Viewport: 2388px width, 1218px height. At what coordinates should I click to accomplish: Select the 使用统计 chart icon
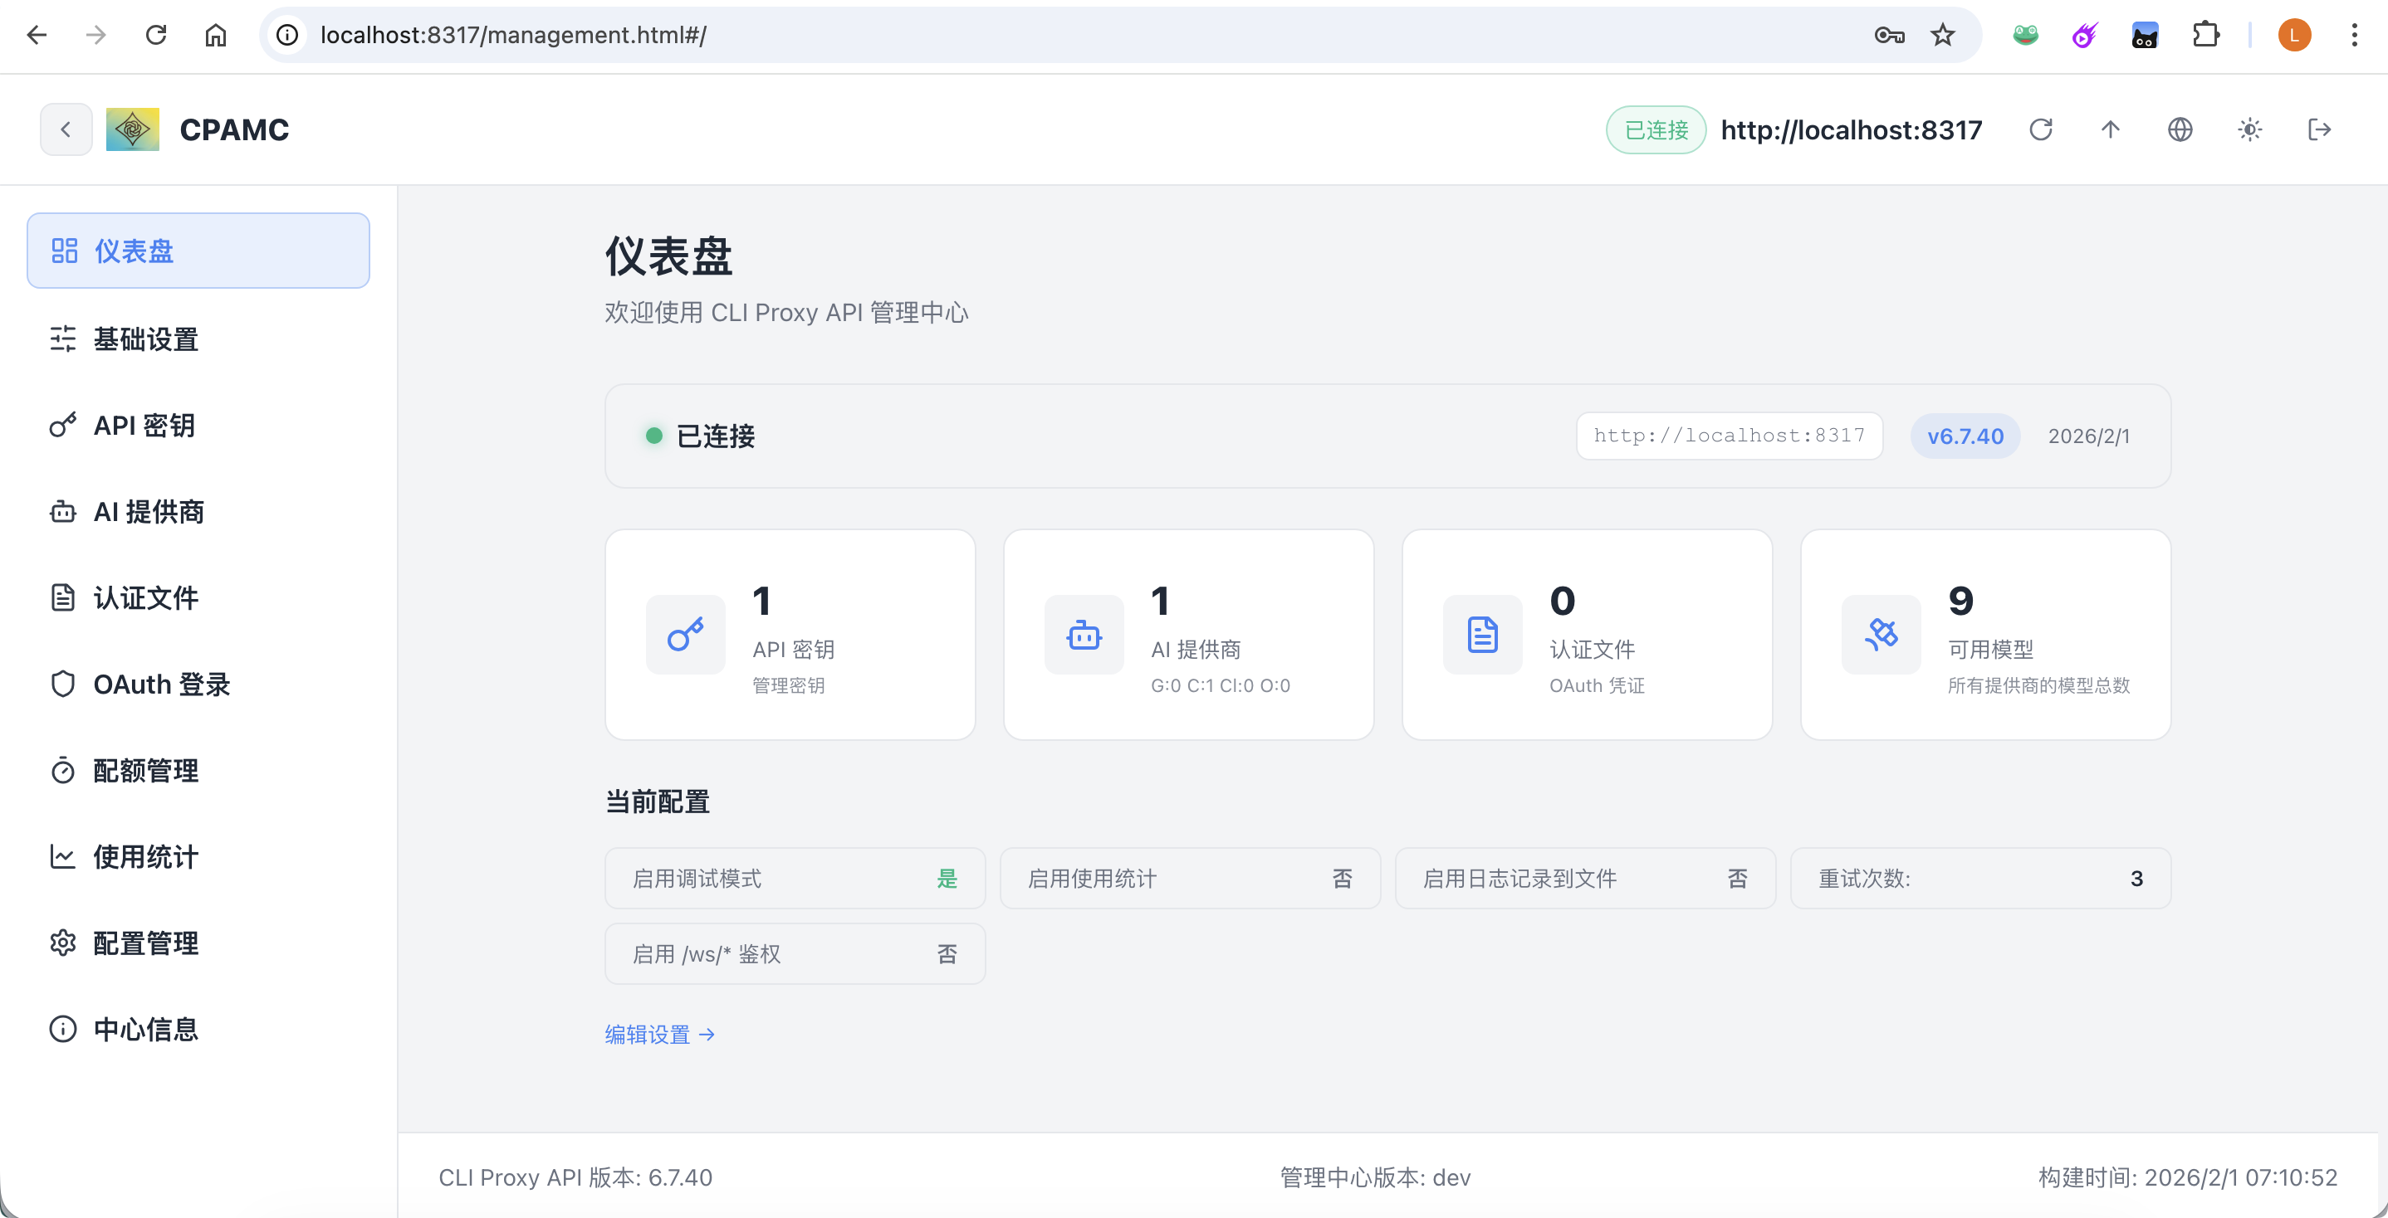pos(62,857)
